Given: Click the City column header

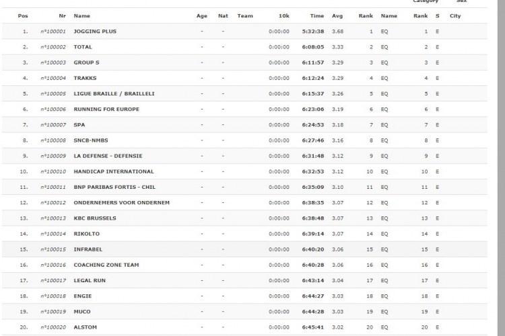Looking at the screenshot, I should [455, 15].
